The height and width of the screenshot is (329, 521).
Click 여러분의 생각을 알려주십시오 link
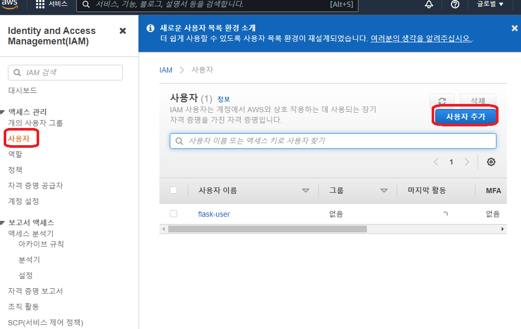[x=421, y=39]
